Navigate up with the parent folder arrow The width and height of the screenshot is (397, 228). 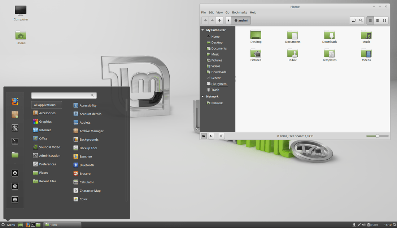point(219,20)
